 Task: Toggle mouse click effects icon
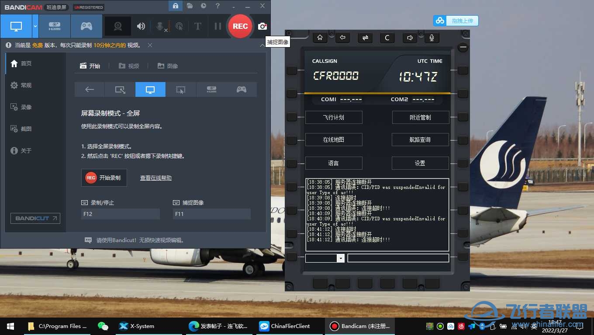[x=179, y=26]
